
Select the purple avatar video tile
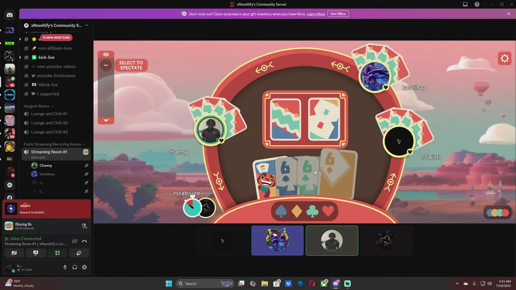click(x=277, y=240)
